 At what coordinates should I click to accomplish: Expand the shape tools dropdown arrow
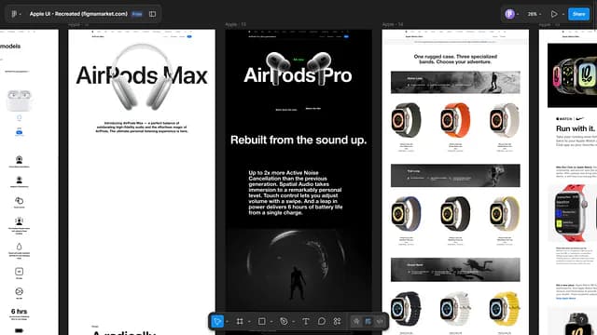click(271, 322)
